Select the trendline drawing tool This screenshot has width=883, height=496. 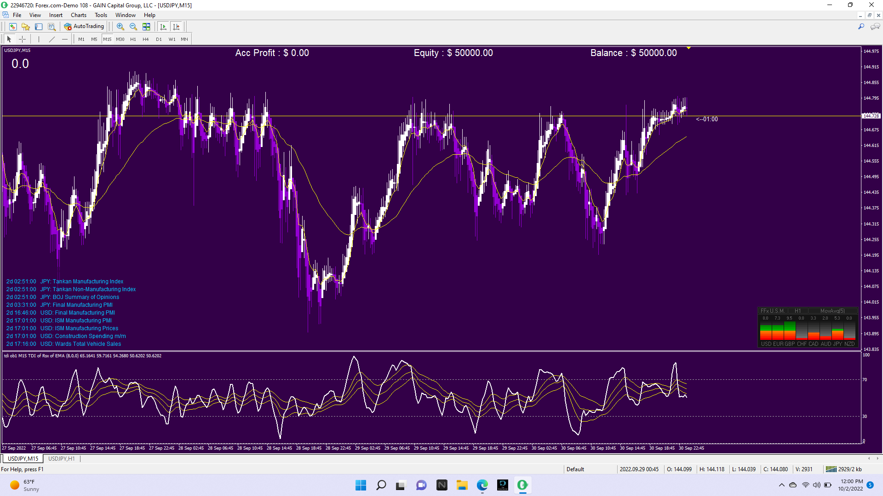(x=52, y=39)
